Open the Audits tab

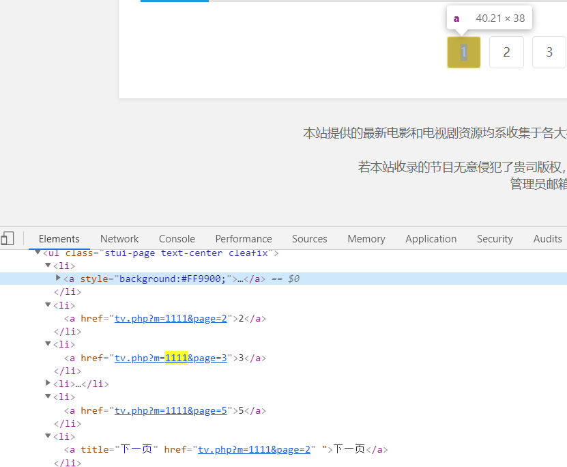pyautogui.click(x=547, y=239)
